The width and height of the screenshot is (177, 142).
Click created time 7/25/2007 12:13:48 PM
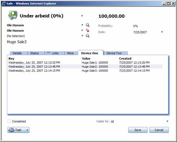[134, 67]
